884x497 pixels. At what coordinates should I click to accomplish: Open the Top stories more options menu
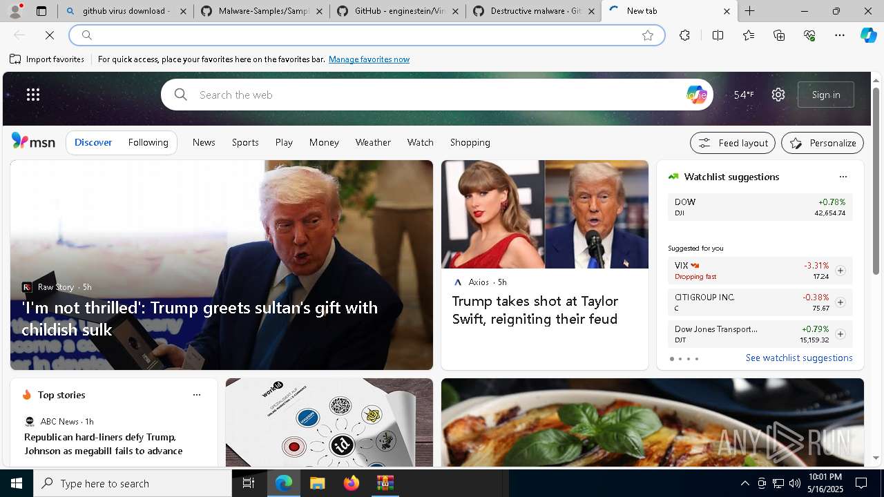[x=197, y=395]
